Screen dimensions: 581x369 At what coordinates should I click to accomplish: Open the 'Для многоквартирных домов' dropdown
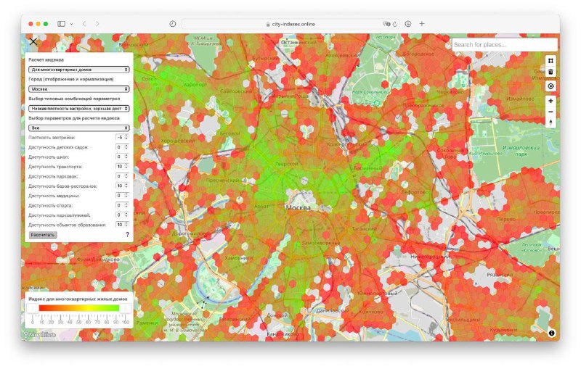pyautogui.click(x=79, y=70)
